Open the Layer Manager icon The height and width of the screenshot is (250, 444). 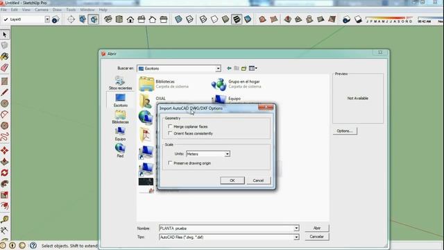55,19
